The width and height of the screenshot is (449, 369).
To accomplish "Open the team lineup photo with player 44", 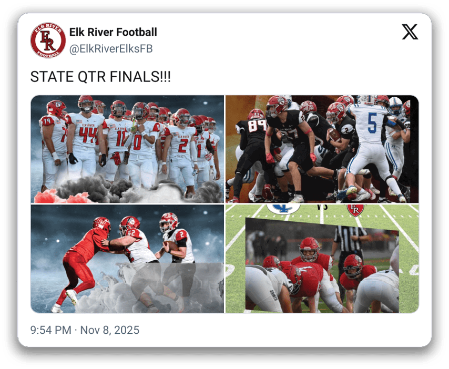I will tap(127, 149).
